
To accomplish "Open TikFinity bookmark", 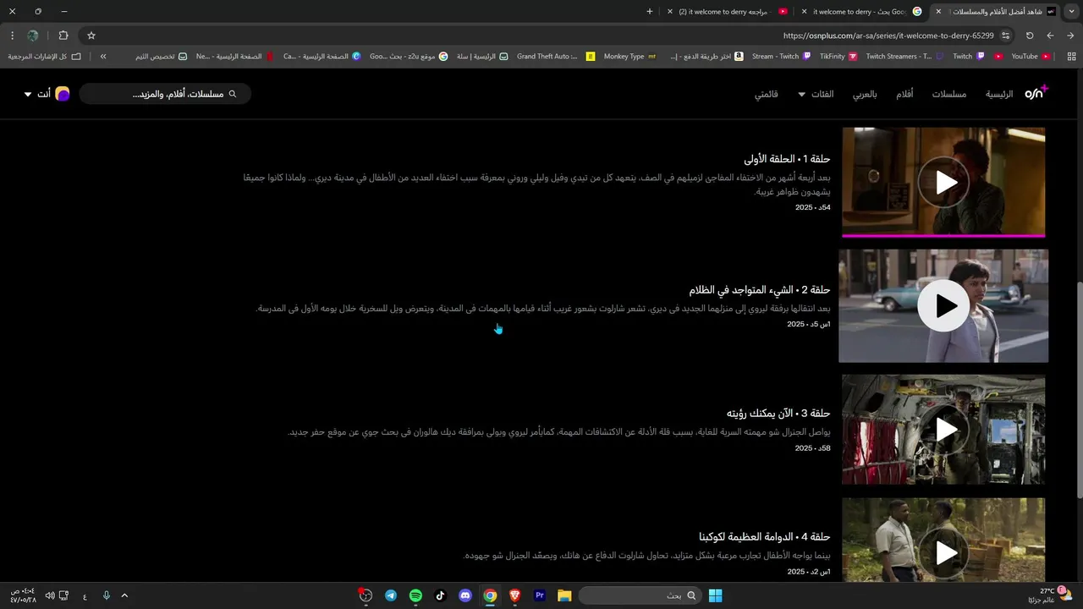I will (838, 56).
